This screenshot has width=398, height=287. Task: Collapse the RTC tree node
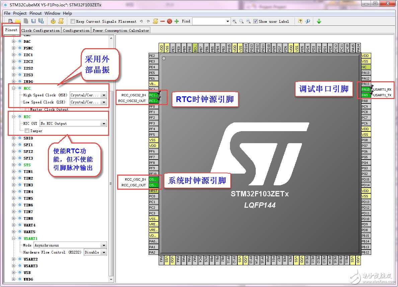[14, 117]
